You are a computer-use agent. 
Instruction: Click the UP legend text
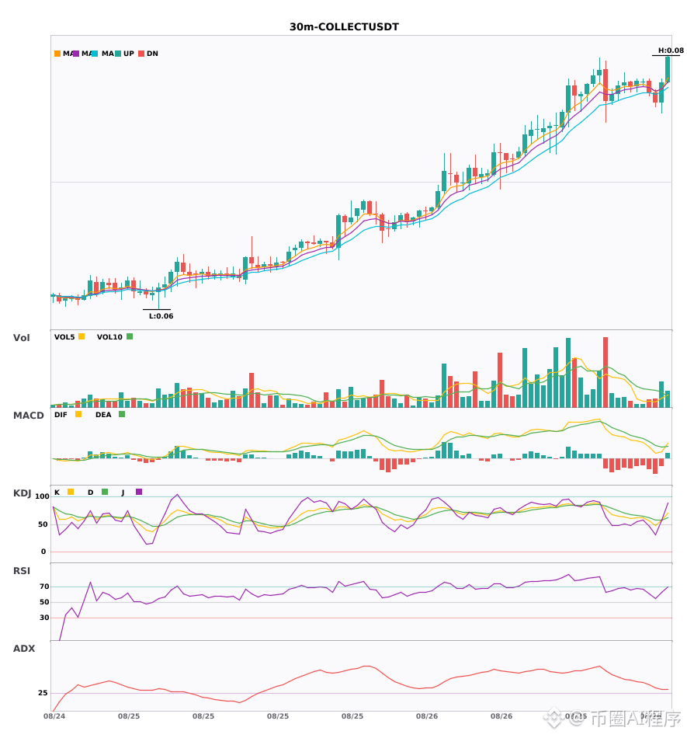coord(129,54)
